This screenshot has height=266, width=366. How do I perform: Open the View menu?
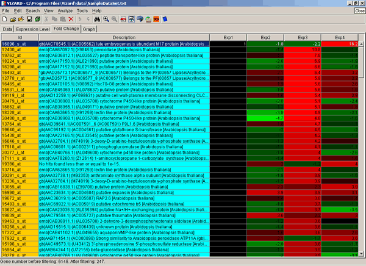click(x=49, y=11)
